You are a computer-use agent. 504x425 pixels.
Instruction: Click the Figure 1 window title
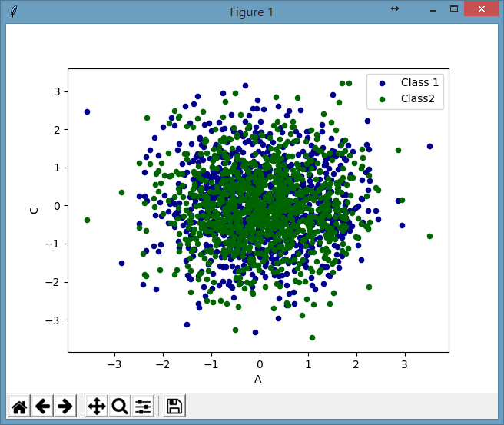(251, 12)
